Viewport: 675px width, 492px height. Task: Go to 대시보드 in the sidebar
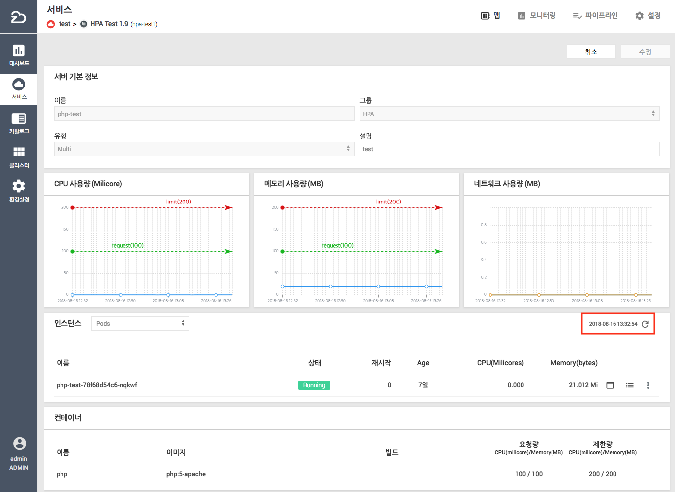(19, 55)
